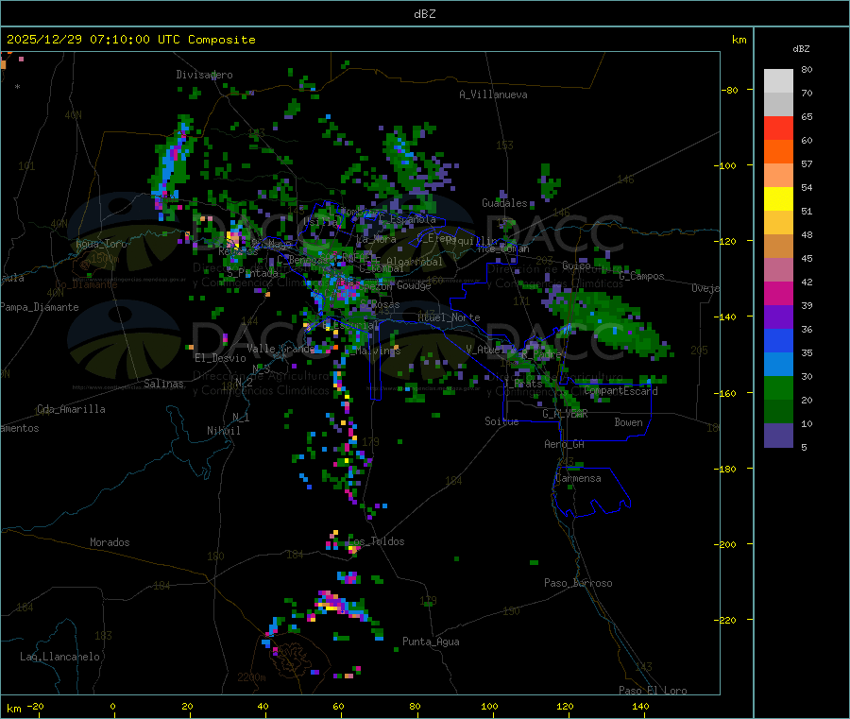The height and width of the screenshot is (719, 850).
Task: Click the Goudge map label
Action: tap(414, 285)
